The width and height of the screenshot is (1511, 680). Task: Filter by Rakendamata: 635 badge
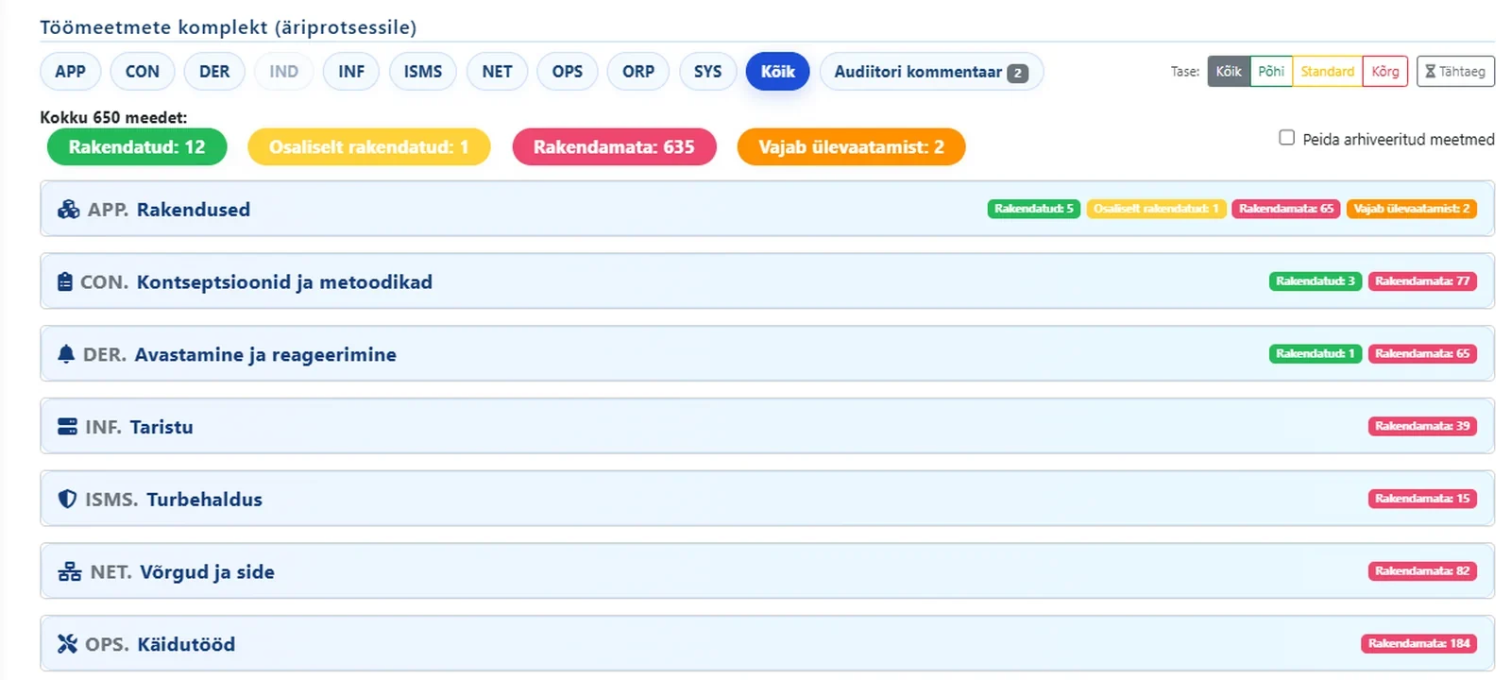(x=614, y=146)
